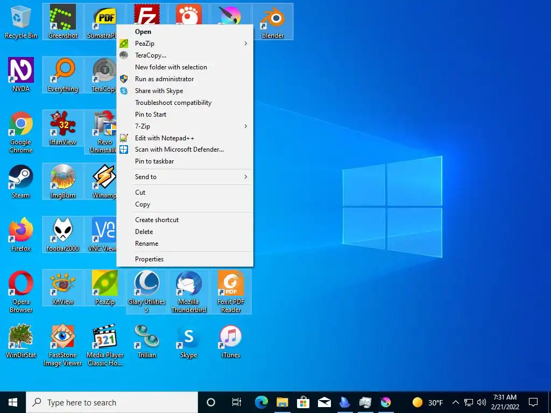Open Microsoft Store from the taskbar
The width and height of the screenshot is (551, 413).
(x=303, y=402)
